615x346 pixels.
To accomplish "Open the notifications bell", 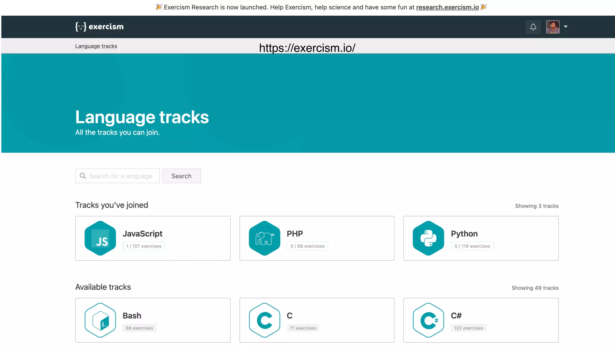I will click(533, 27).
